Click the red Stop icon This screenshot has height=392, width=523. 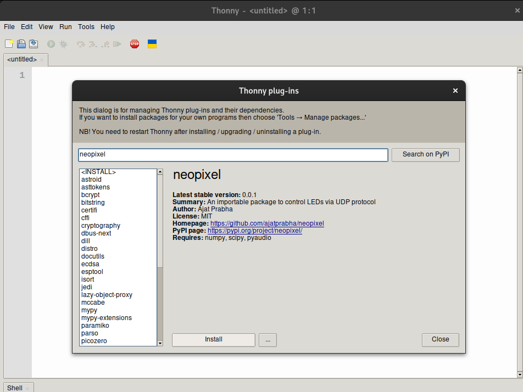pos(135,44)
